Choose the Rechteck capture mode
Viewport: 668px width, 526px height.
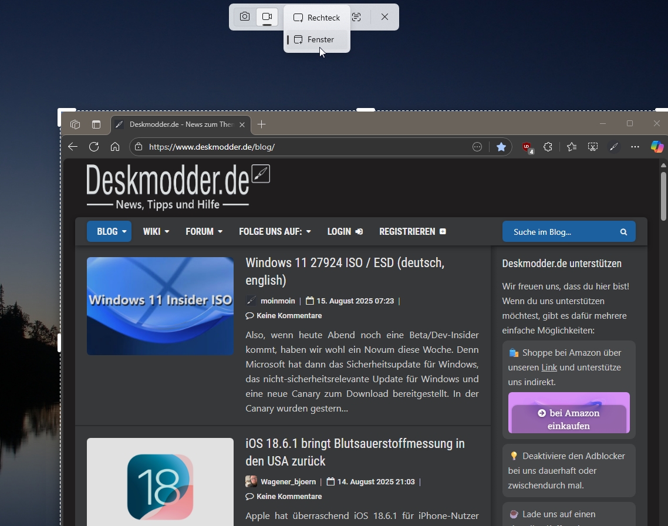pyautogui.click(x=317, y=18)
